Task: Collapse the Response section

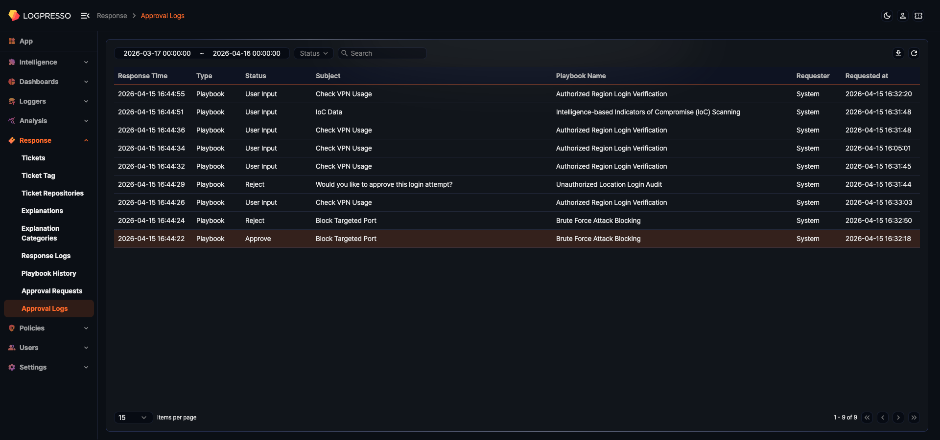Action: click(x=48, y=140)
